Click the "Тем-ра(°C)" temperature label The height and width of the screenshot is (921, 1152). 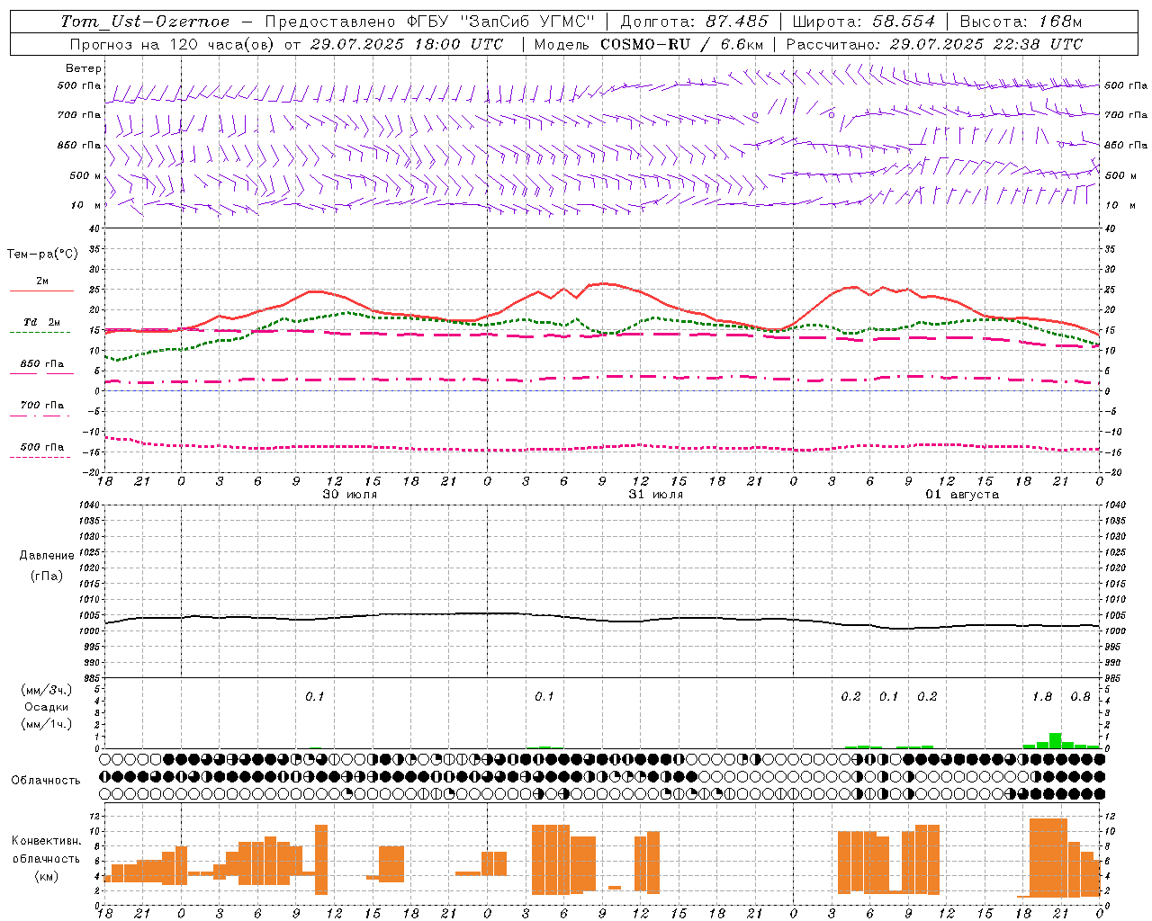(42, 255)
